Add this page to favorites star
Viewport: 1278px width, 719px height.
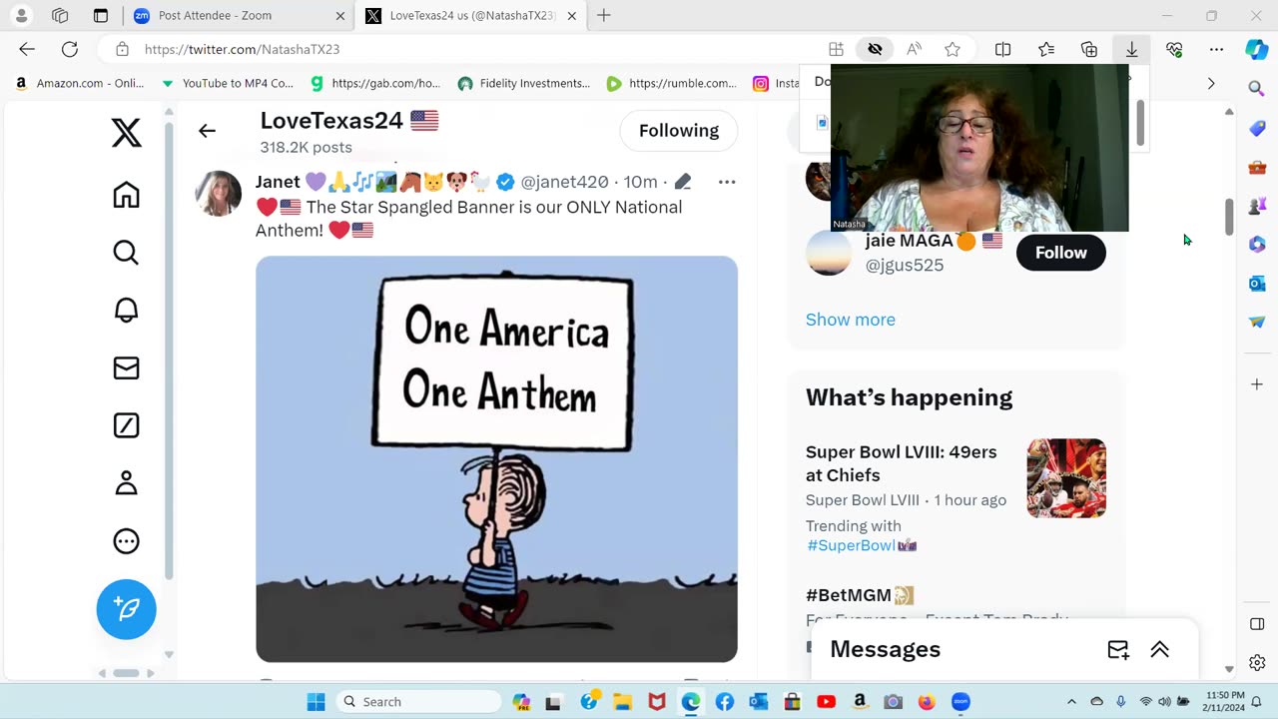coord(953,49)
